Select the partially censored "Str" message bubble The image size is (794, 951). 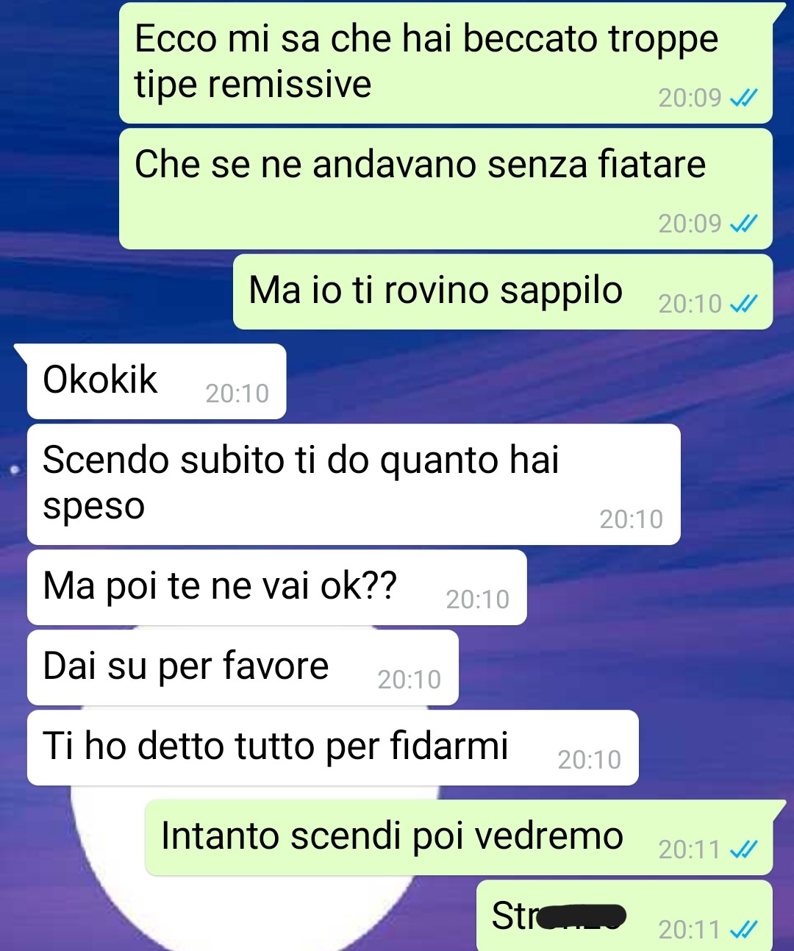[x=624, y=916]
